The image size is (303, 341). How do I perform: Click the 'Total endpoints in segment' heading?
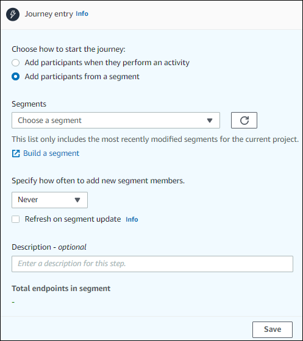61,289
